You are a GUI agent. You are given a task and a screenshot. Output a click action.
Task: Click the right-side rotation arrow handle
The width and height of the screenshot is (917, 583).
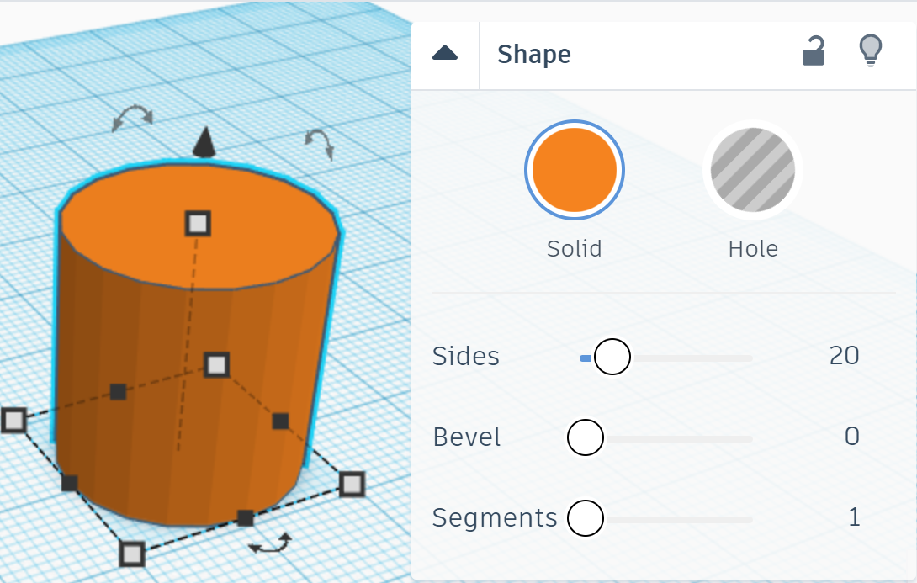click(320, 145)
